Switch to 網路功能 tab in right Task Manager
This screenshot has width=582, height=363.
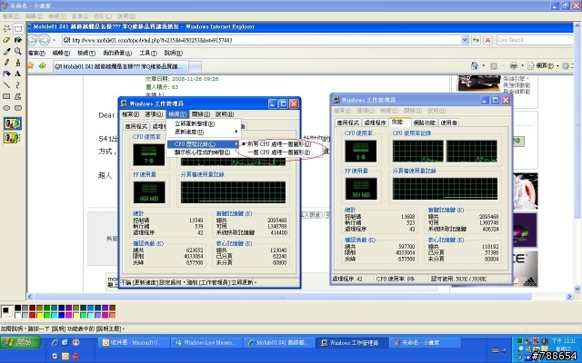point(425,123)
